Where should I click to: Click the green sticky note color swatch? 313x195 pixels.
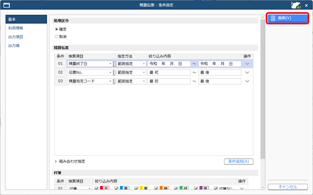pos(184,188)
